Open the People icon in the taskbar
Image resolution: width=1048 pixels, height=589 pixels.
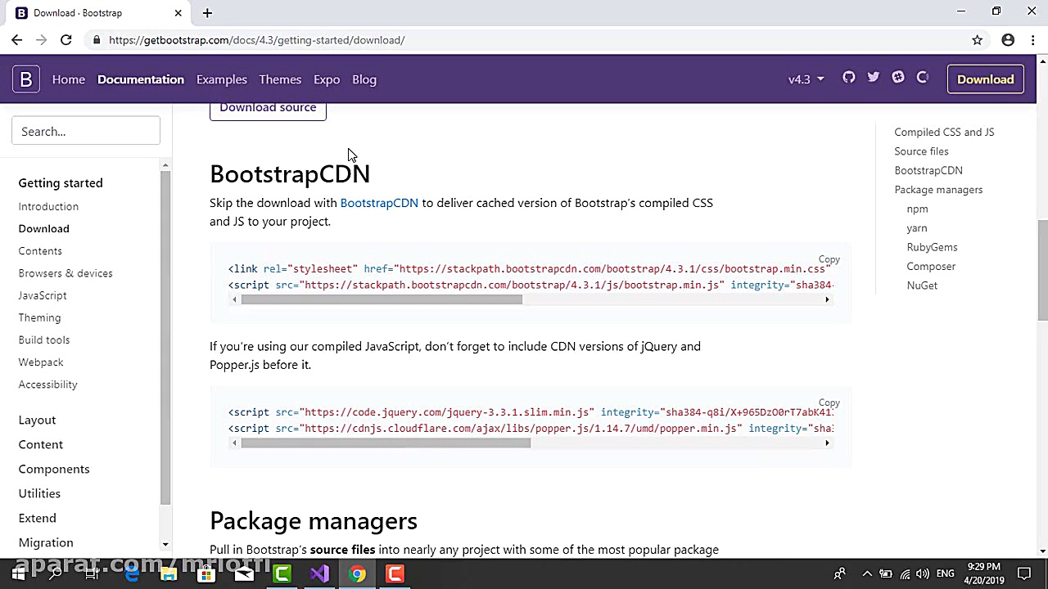click(839, 573)
